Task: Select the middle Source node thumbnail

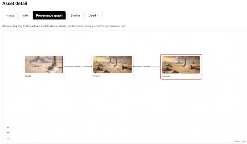Action: [112, 65]
